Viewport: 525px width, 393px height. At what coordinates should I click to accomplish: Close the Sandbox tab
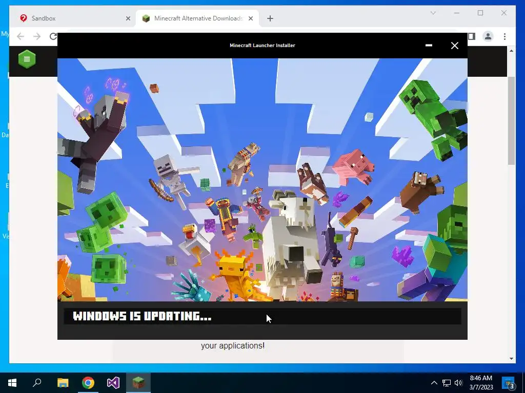tap(128, 18)
